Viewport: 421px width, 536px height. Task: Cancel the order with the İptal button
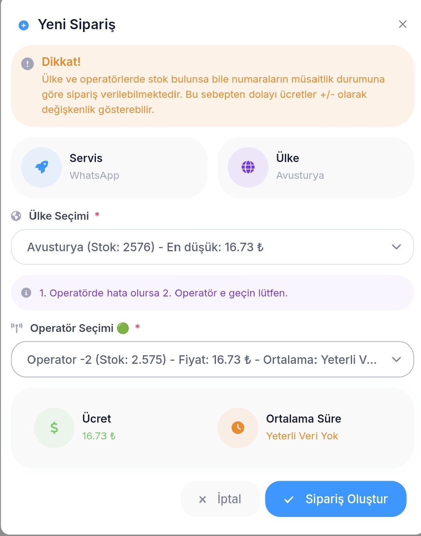[220, 499]
